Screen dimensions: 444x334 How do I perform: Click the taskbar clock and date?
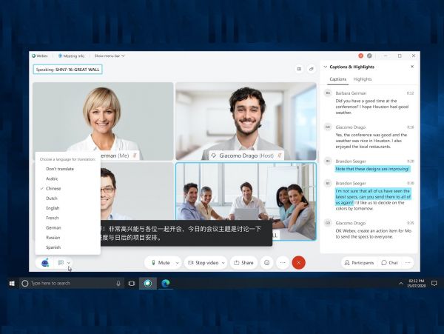coord(416,284)
